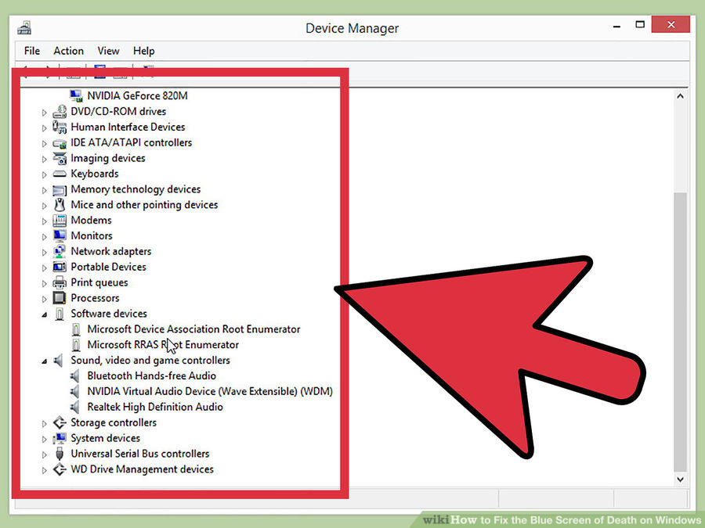Click the Portable Devices icon

click(x=60, y=268)
